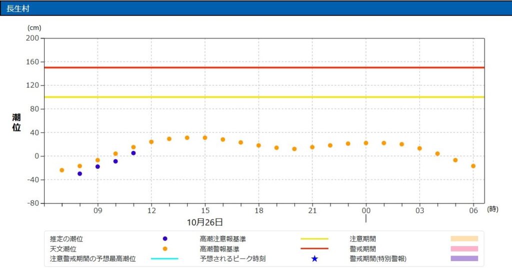
Task: Click the first orange tide point at 07 hours
Action: 62,170
